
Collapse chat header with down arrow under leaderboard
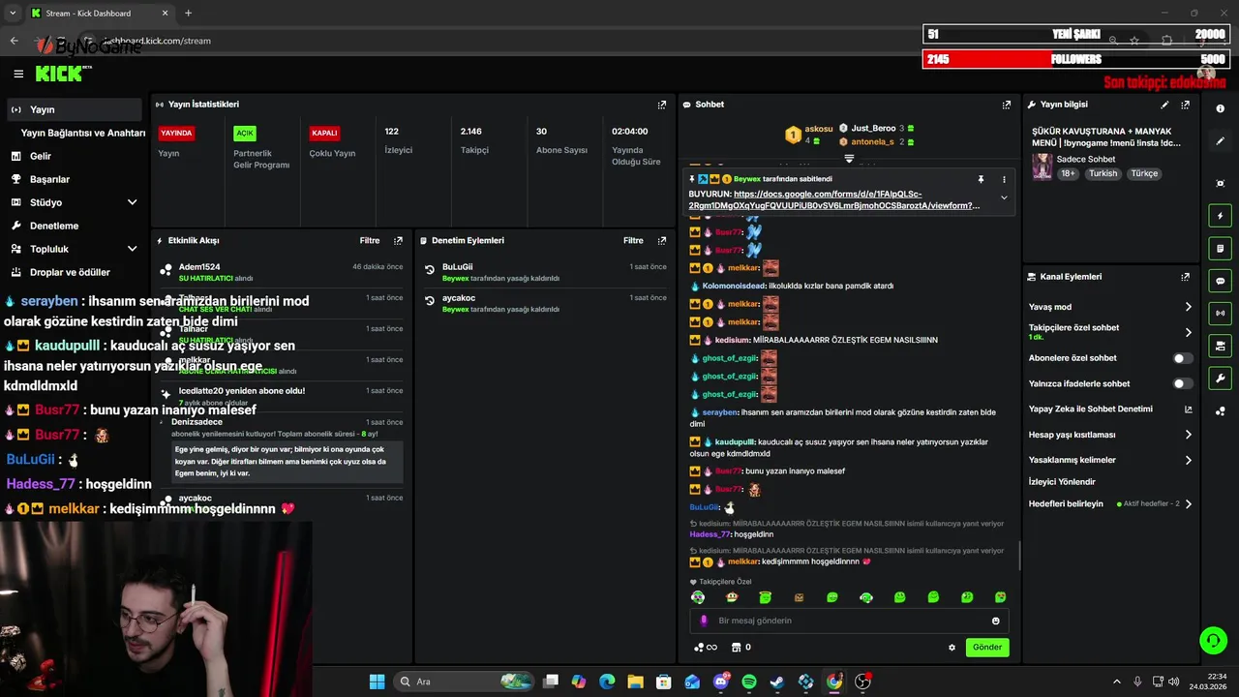coord(849,158)
